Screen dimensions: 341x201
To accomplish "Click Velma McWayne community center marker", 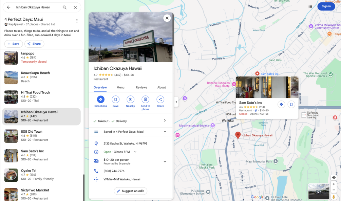I will point(311,26).
